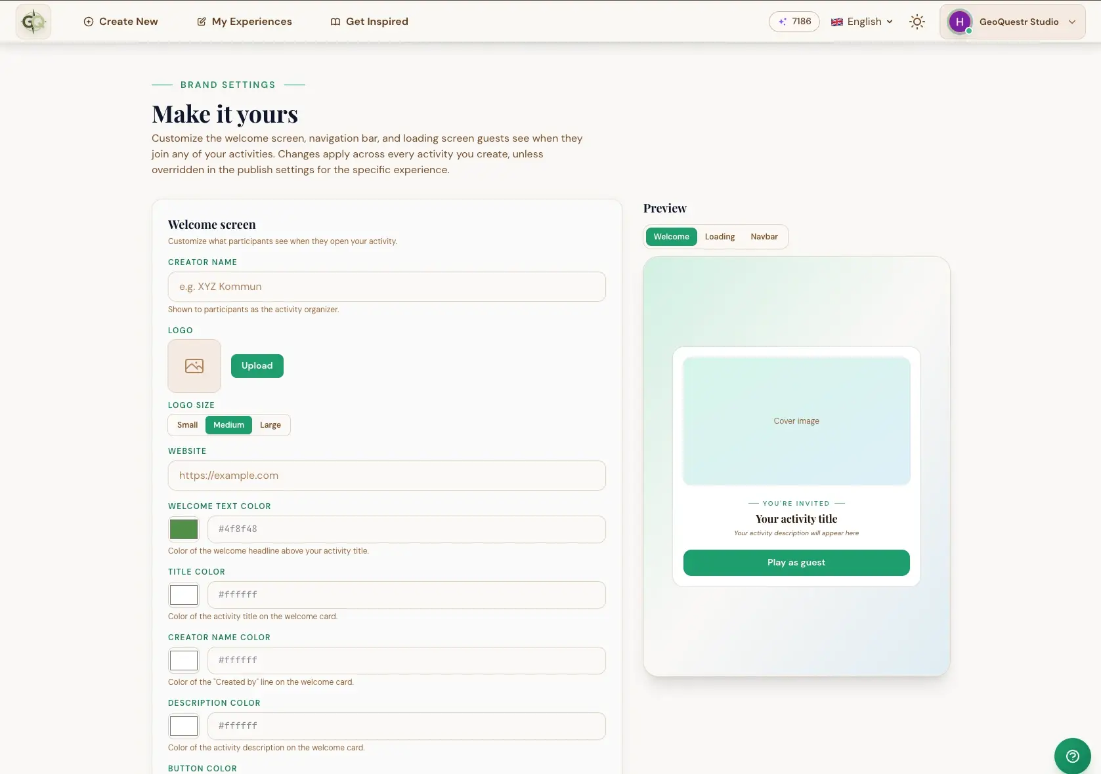Click the 'Make it yours' heading
The height and width of the screenshot is (774, 1101).
pos(225,114)
